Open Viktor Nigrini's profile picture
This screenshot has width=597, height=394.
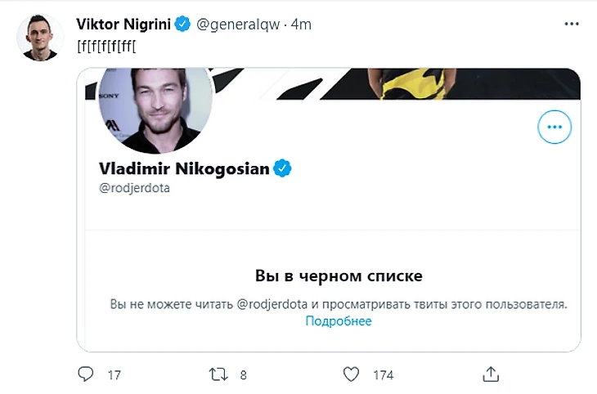37,37
